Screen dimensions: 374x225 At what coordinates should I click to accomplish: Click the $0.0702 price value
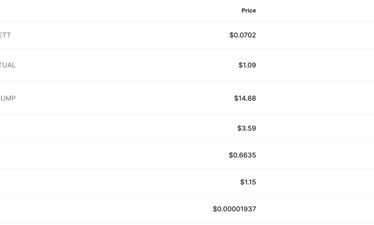tap(243, 35)
